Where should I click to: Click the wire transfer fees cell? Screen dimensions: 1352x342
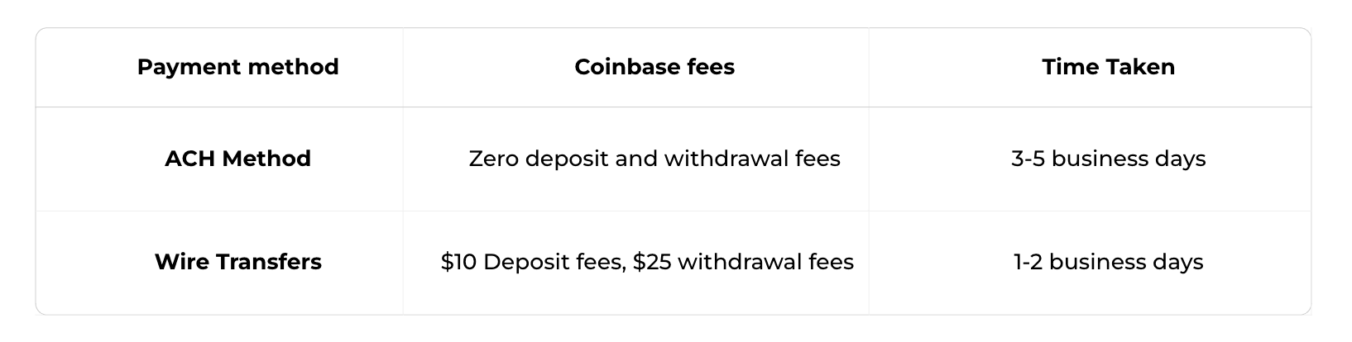pos(647,262)
